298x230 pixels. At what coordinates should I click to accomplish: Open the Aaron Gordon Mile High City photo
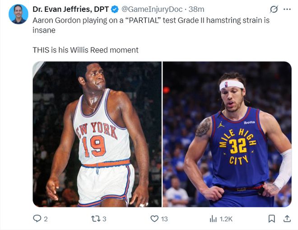227,134
